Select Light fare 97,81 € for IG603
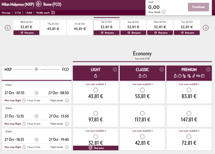Image resolution: width=215 pixels, height=154 pixels. pyautogui.click(x=95, y=113)
